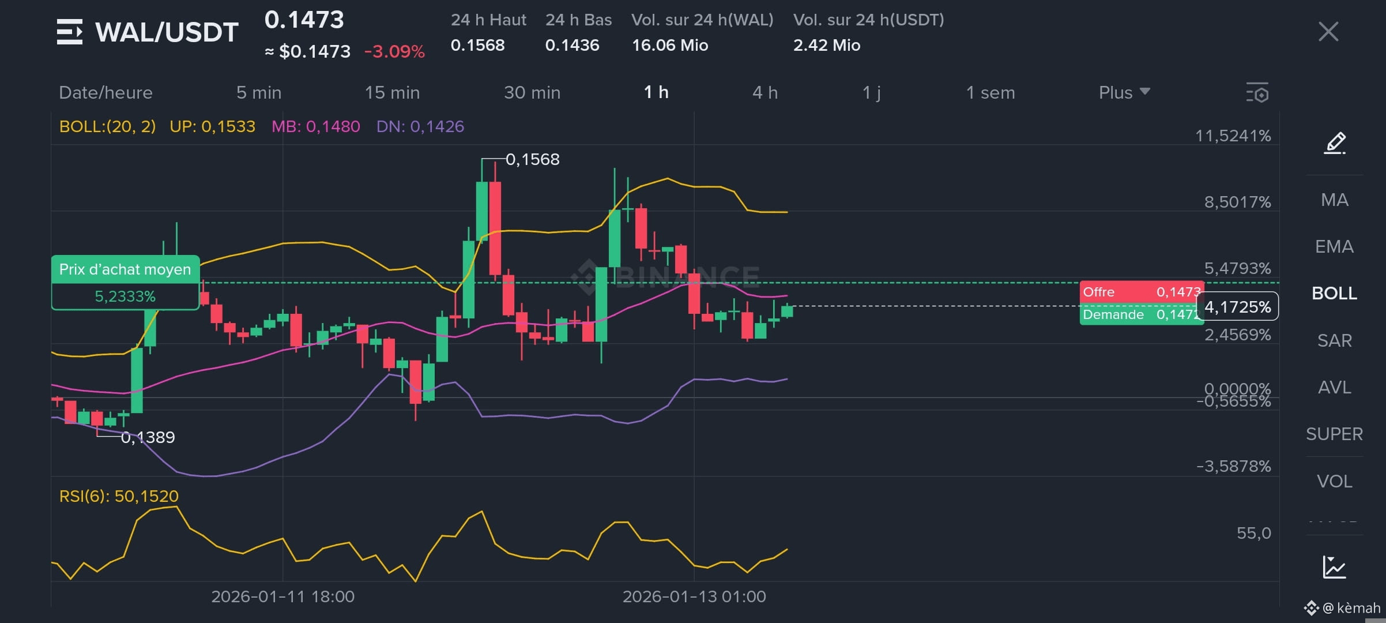Expand the Plus timeframe dropdown
The width and height of the screenshot is (1386, 623).
[1124, 92]
